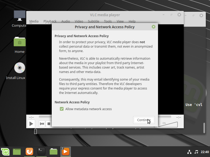
Task: Click the Play button in VLC
Action: click(31, 124)
